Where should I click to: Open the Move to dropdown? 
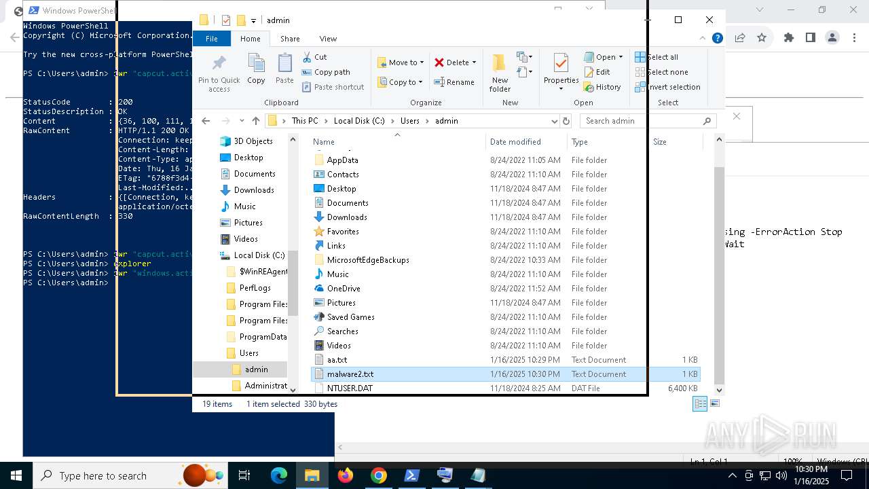(401, 62)
